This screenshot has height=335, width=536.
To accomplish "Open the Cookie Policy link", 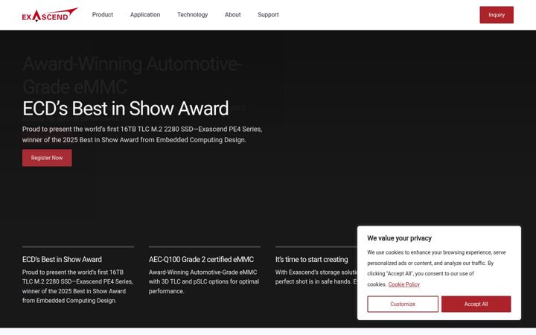I will tap(403, 284).
